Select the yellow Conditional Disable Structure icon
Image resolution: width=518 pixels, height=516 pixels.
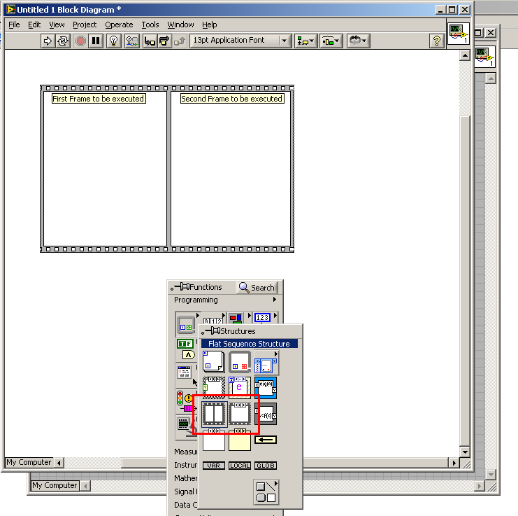pyautogui.click(x=240, y=440)
